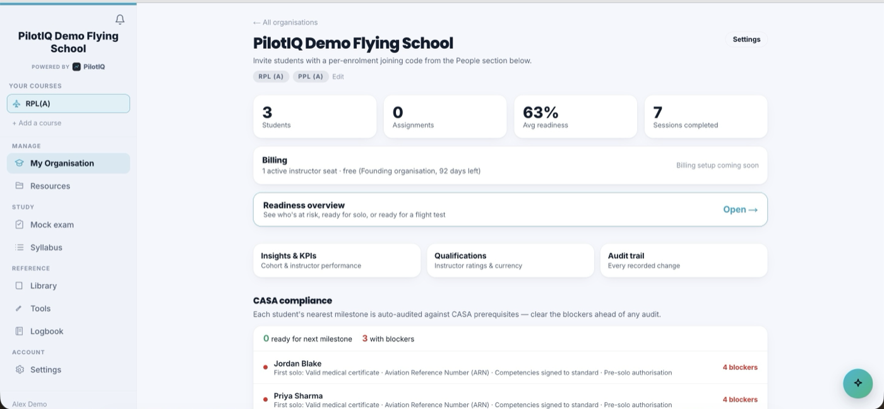Click Open arrow in Readiness overview
The width and height of the screenshot is (884, 409).
point(740,210)
